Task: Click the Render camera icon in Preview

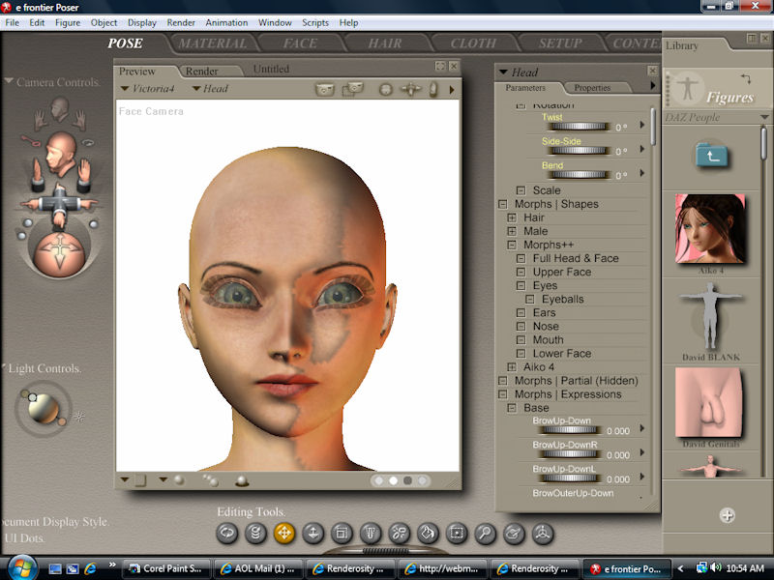Action: 325,89
